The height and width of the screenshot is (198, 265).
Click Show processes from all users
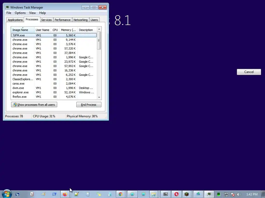pyautogui.click(x=34, y=105)
